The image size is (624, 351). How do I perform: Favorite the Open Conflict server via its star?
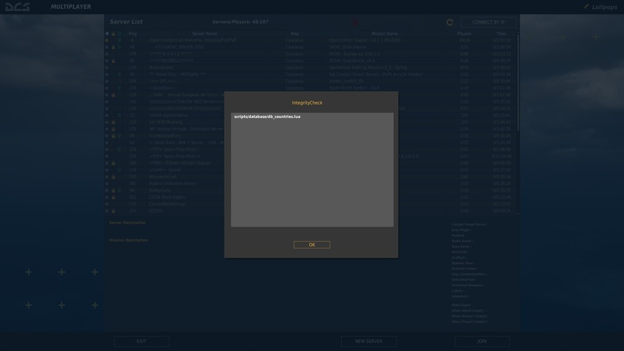(107, 40)
